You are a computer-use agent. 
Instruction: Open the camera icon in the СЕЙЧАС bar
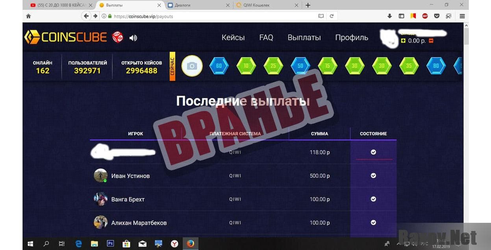coord(192,66)
